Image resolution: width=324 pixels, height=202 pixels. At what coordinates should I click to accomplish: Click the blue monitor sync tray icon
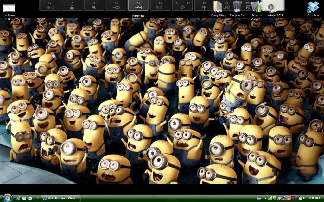click(284, 198)
